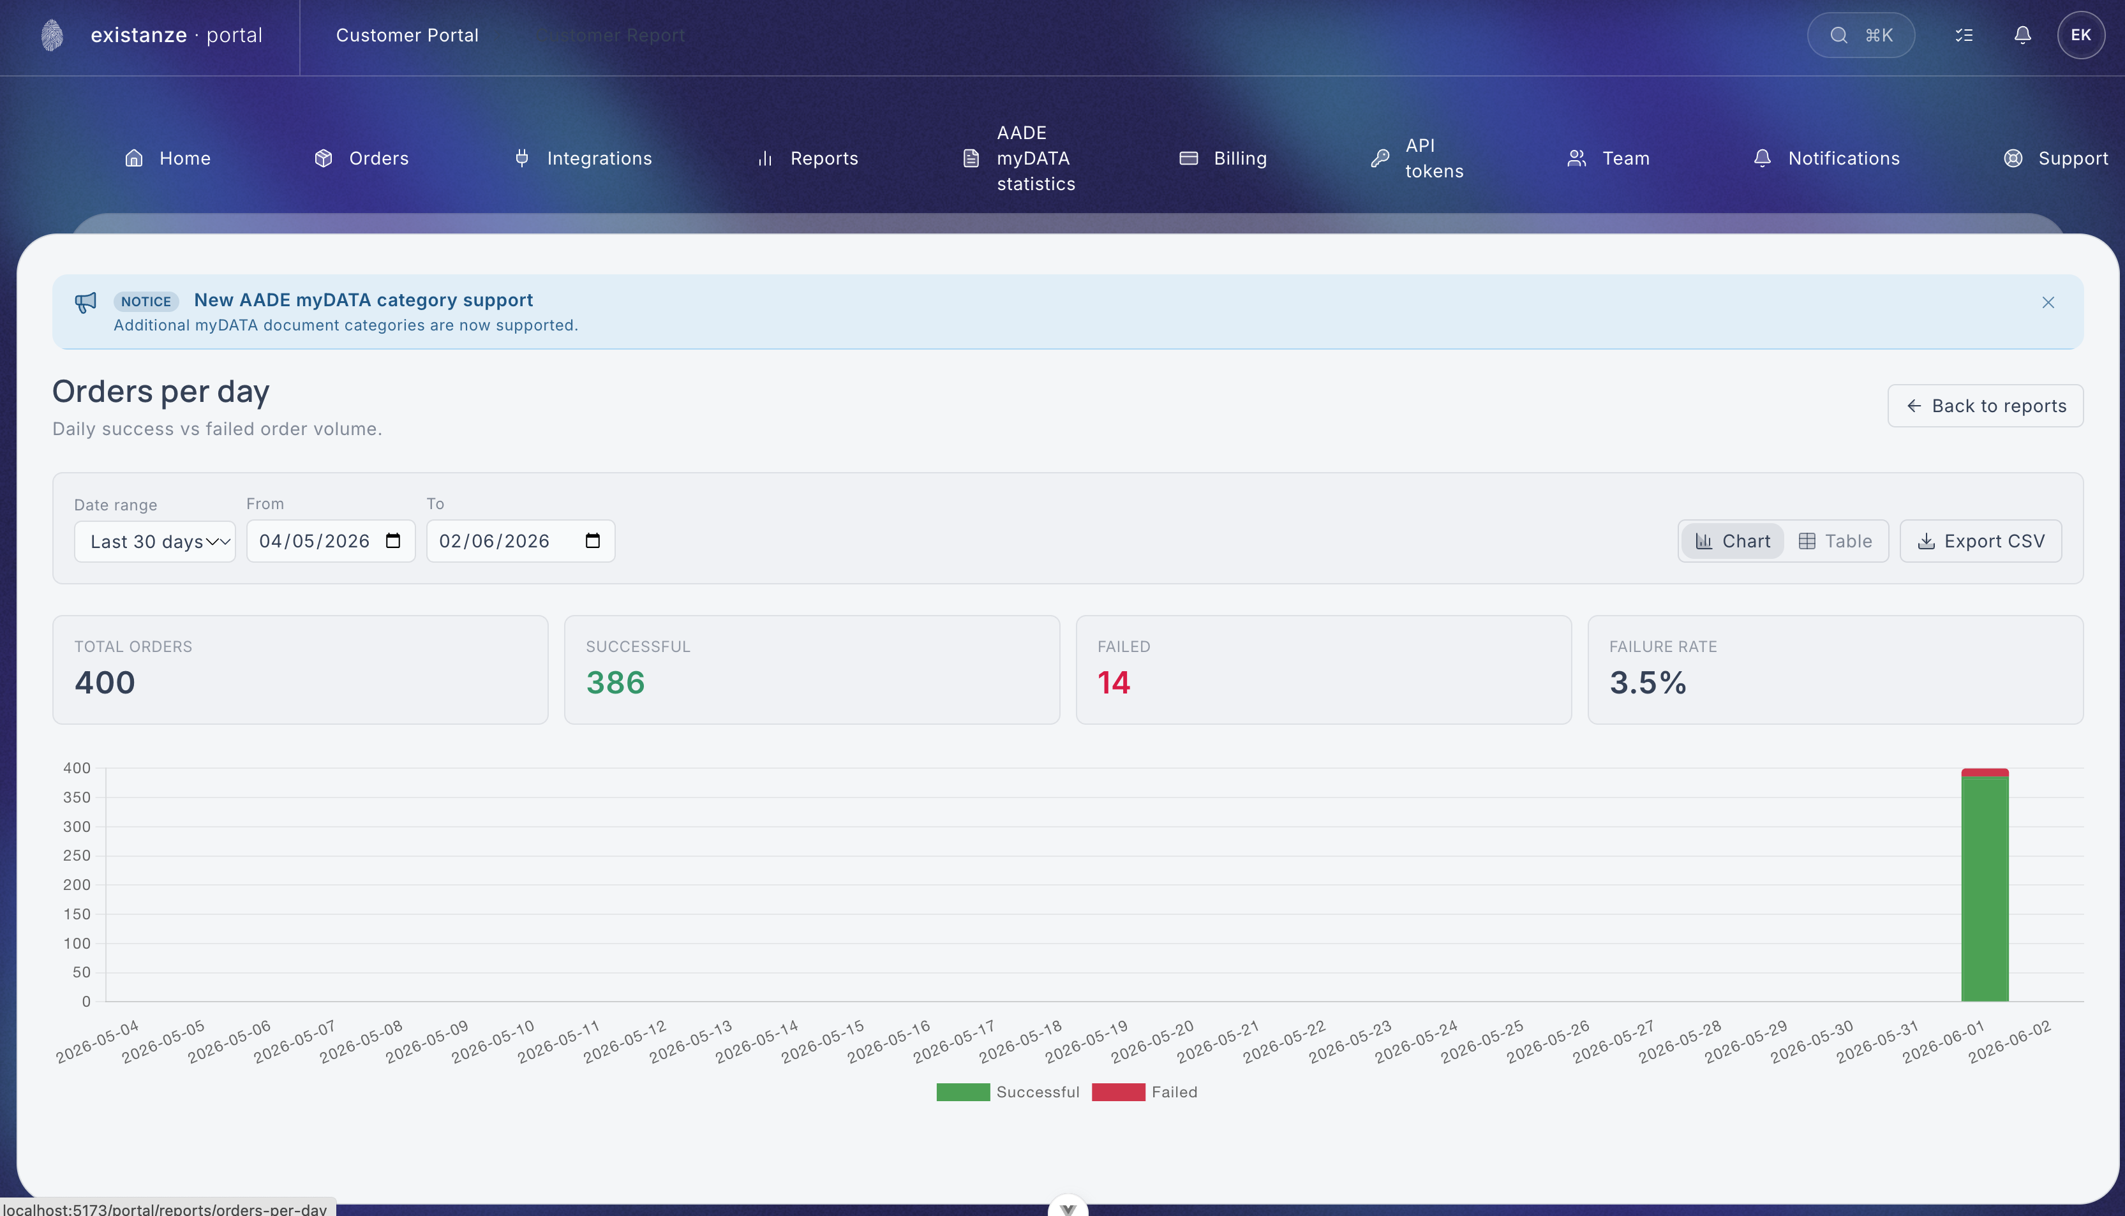Open the Reports nav item
The image size is (2125, 1216).
(x=807, y=159)
